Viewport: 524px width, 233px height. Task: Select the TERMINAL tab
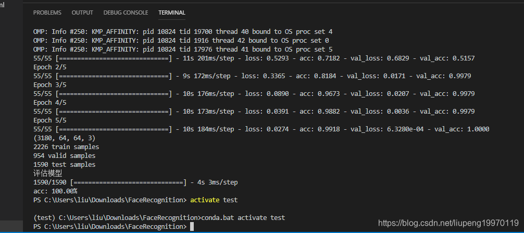pos(172,13)
